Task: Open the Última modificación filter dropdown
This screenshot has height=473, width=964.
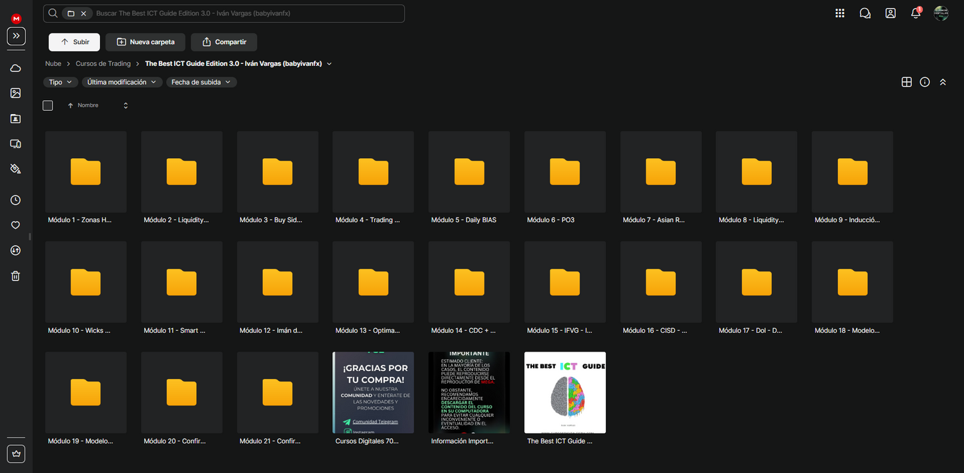Action: [x=121, y=82]
